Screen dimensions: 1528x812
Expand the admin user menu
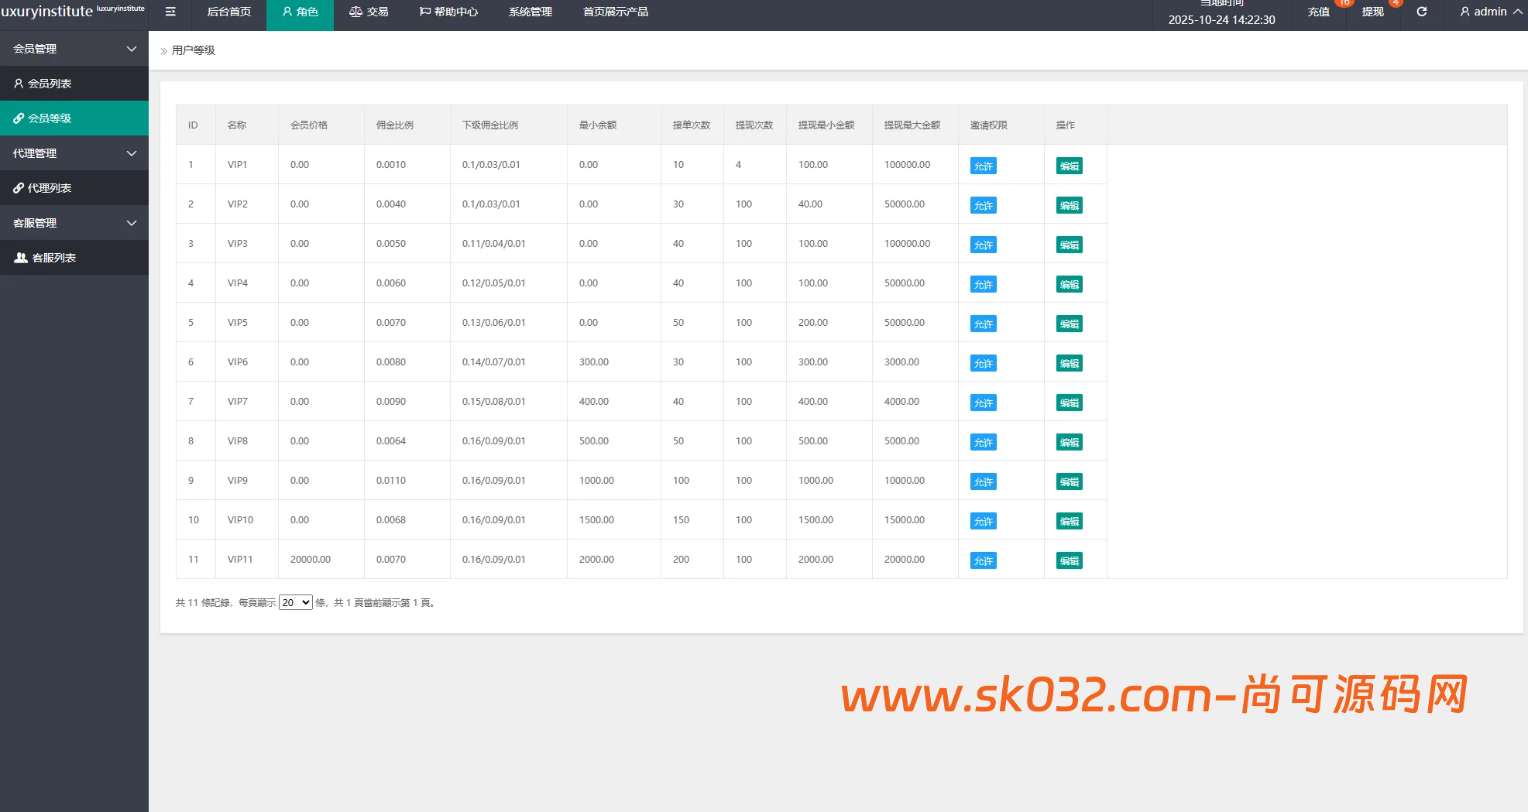coord(1490,12)
